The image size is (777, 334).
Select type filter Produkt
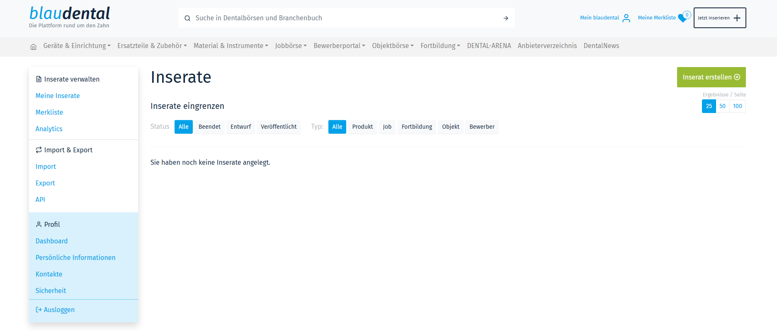pos(362,127)
